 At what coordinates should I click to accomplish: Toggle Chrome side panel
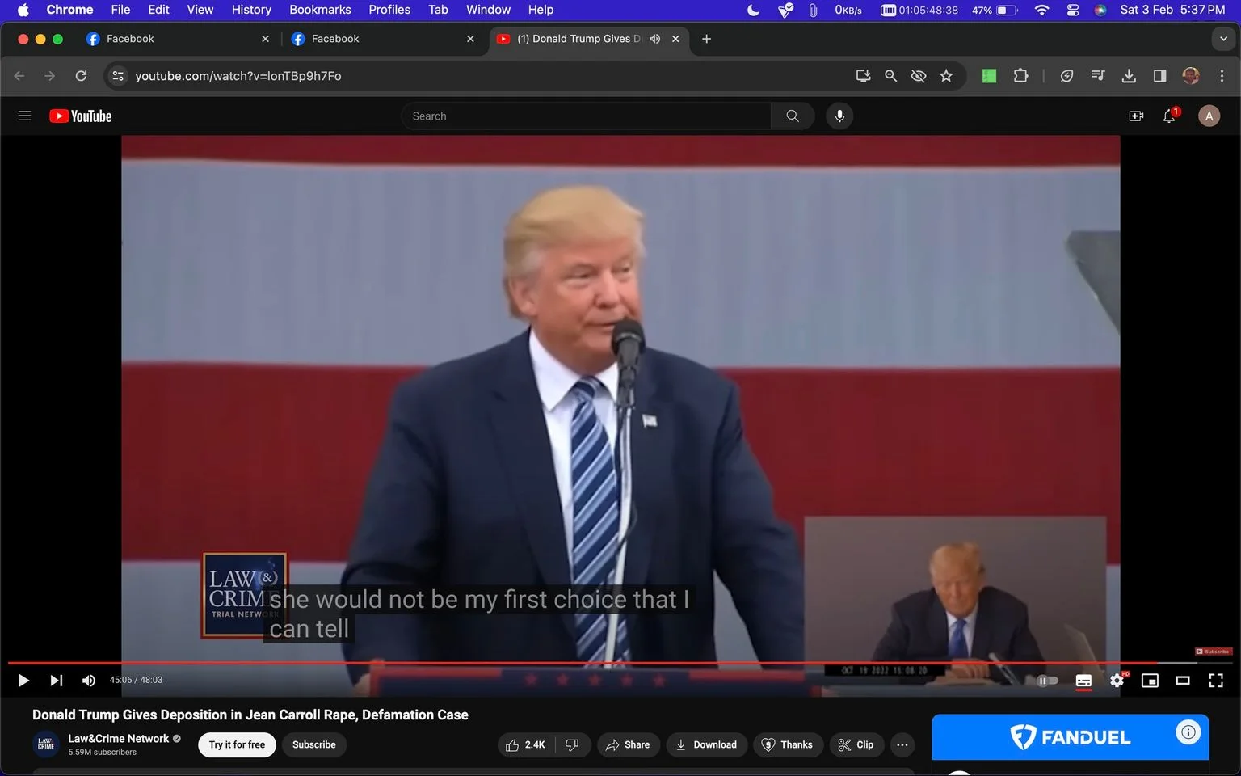click(1159, 76)
